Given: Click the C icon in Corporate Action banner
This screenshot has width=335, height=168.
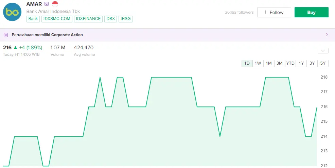Looking at the screenshot, I should click(x=6, y=35).
